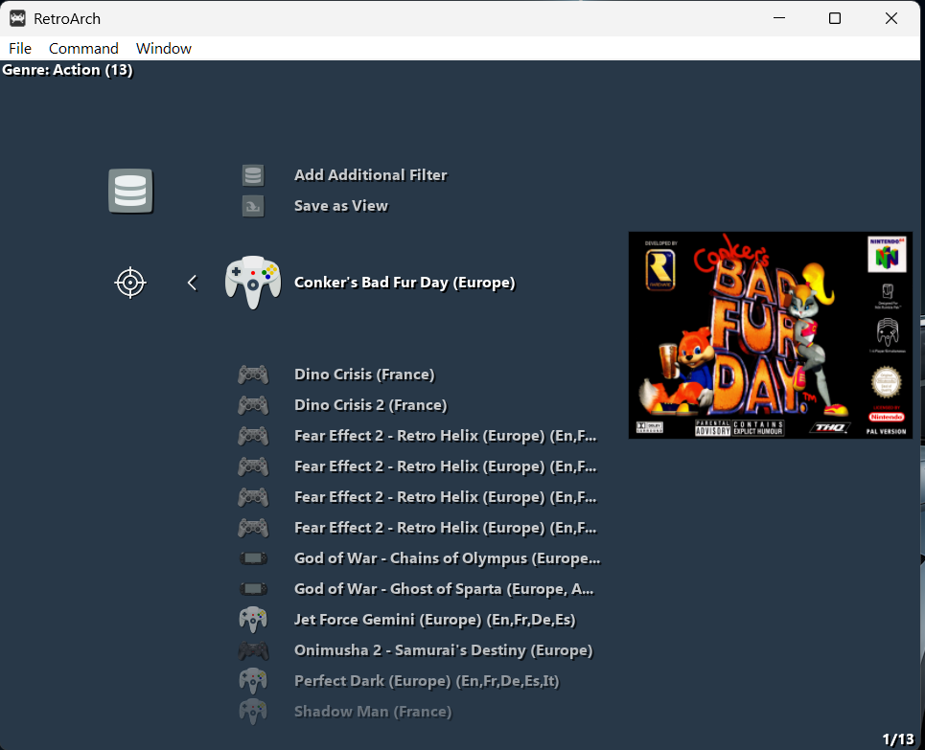Viewport: 925px width, 750px height.
Task: Select Add Additional Filter option
Action: [x=370, y=175]
